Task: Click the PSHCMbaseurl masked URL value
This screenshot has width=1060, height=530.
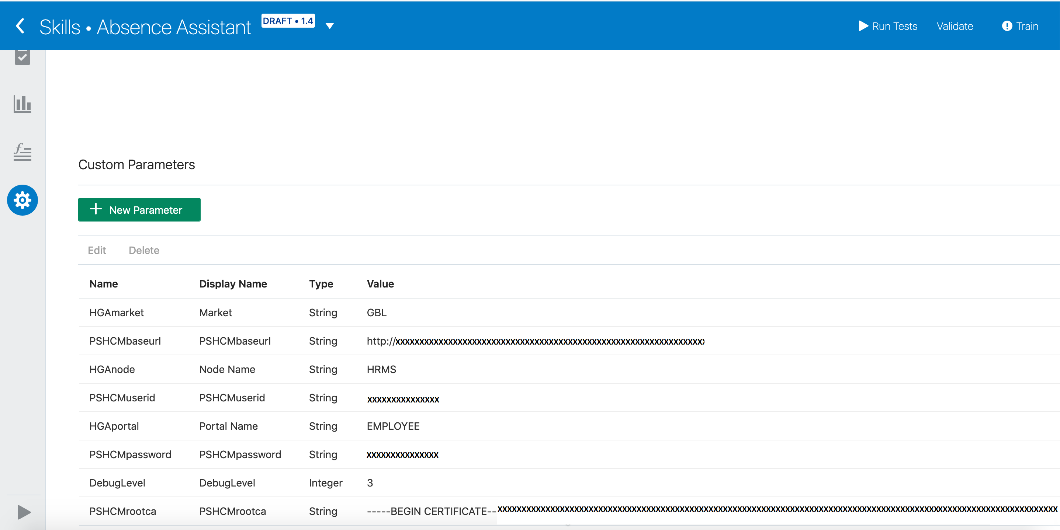Action: [x=535, y=341]
